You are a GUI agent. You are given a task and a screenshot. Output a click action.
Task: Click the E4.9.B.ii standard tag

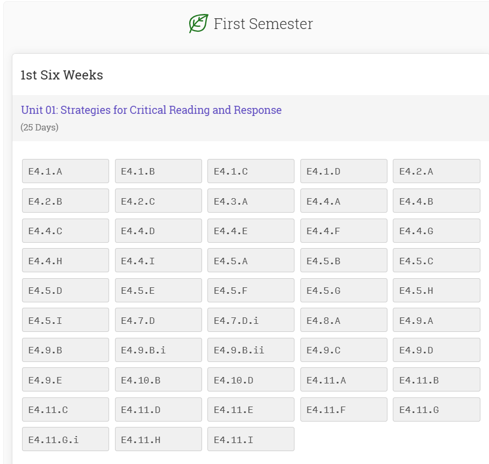(x=251, y=350)
